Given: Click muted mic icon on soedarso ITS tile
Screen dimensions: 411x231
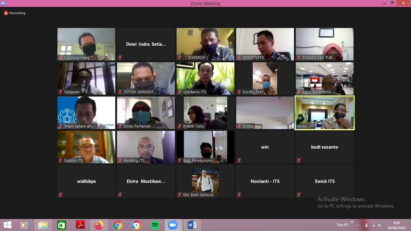Looking at the screenshot, I should tap(180, 92).
